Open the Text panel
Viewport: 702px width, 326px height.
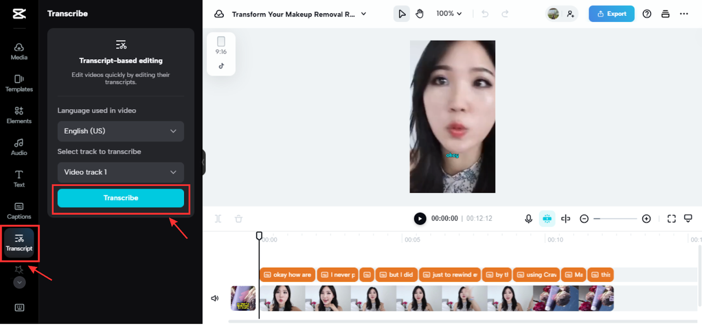[19, 179]
